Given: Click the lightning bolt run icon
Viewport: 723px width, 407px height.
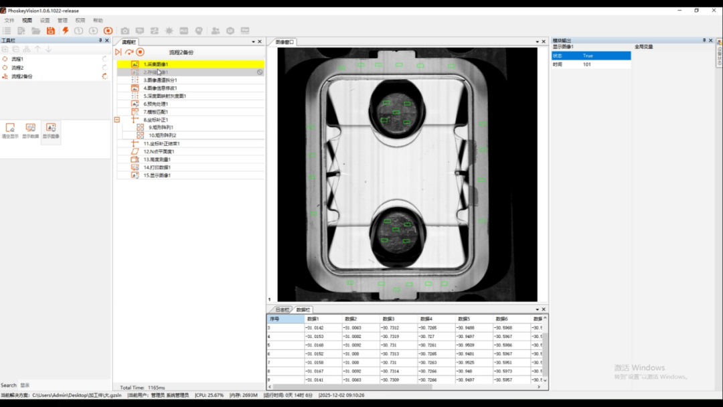Looking at the screenshot, I should pos(65,31).
